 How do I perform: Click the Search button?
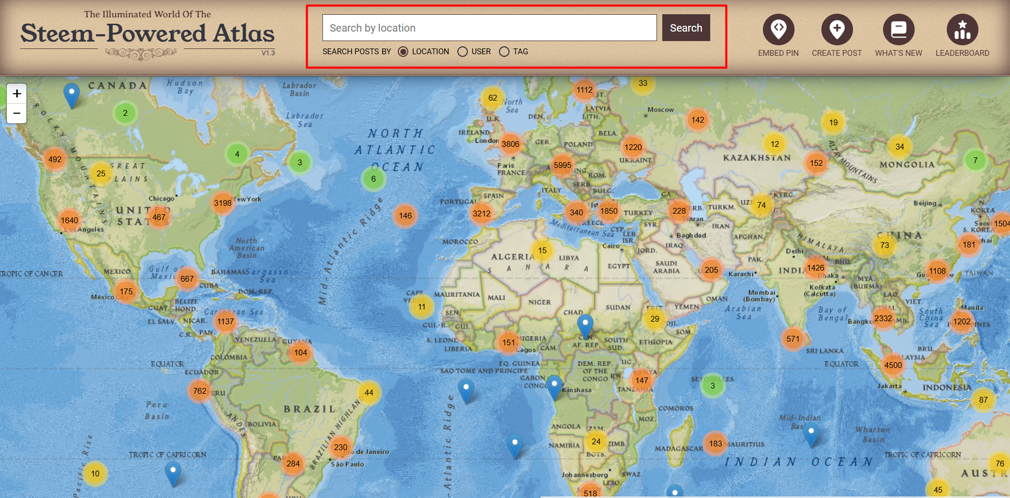686,28
